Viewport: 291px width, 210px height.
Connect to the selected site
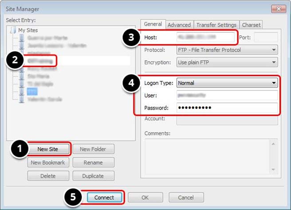point(105,198)
